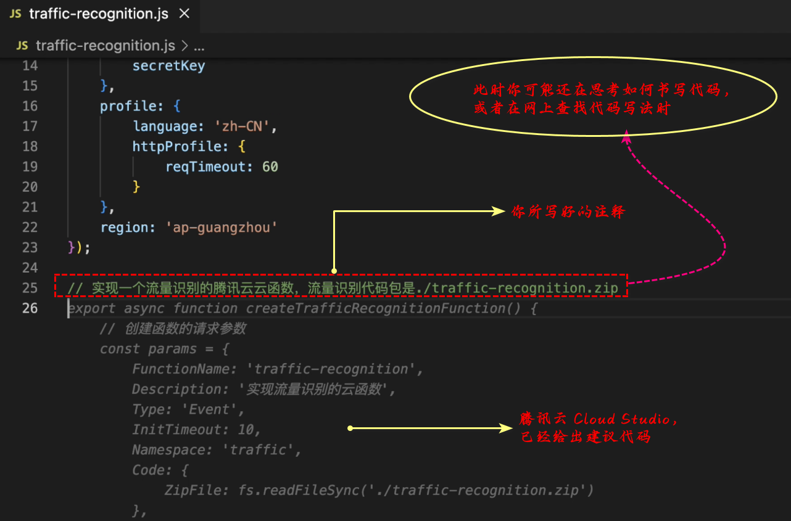Click the suggested InitTimeout: 10 line
Viewport: 791px width, 521px height.
pos(197,430)
